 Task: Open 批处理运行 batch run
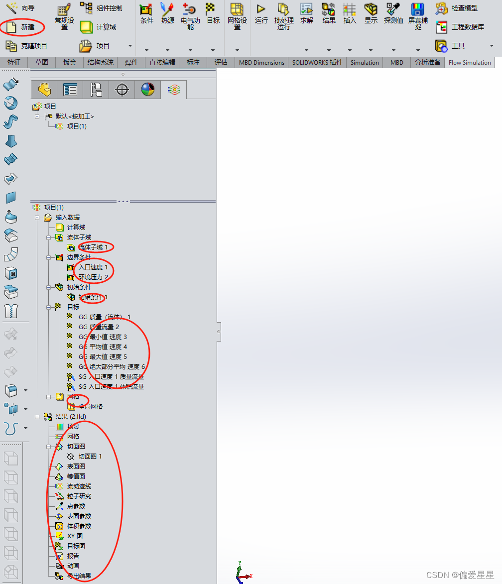[x=283, y=16]
